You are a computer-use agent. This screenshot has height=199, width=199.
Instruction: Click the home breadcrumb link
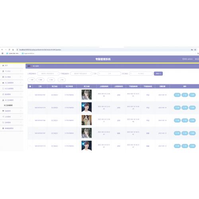tap(29, 66)
